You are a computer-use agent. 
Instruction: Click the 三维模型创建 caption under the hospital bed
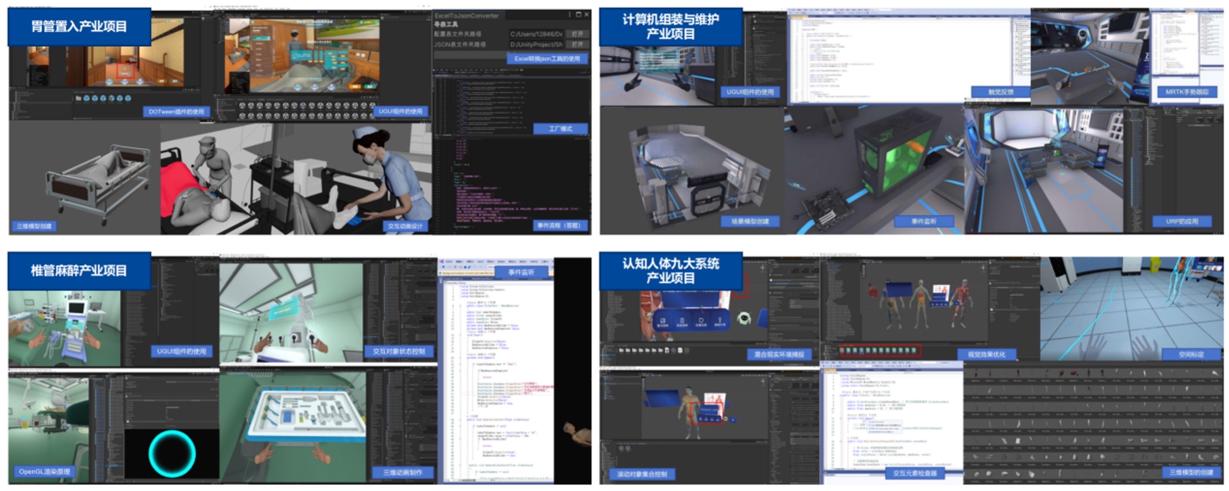34,226
